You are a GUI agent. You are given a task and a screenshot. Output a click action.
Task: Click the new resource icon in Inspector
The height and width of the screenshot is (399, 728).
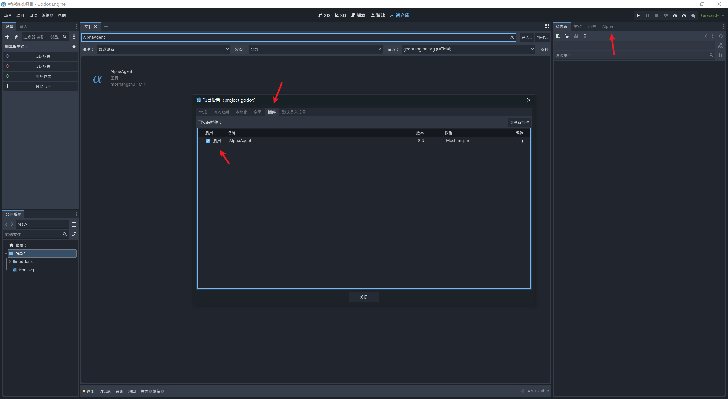[558, 36]
